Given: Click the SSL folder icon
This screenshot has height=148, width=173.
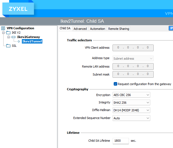Looking at the screenshot, I should coord(8,46).
